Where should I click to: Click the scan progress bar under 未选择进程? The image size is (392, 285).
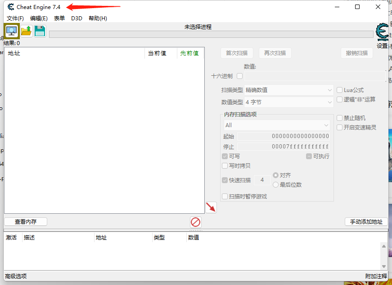click(211, 34)
